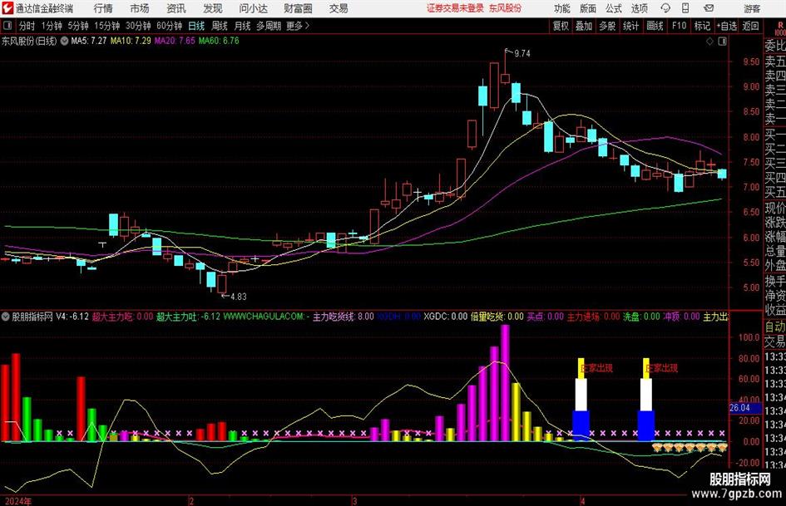Click 证券交易未登录 login status link
Viewport: 786px width, 506px height.
coord(455,8)
